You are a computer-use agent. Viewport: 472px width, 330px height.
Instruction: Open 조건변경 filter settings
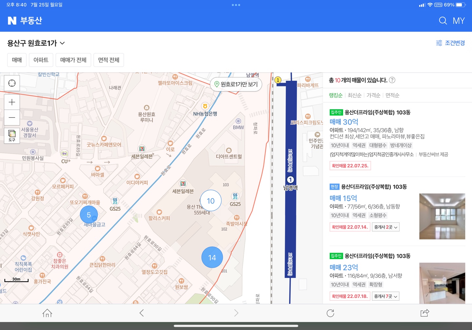pos(450,43)
